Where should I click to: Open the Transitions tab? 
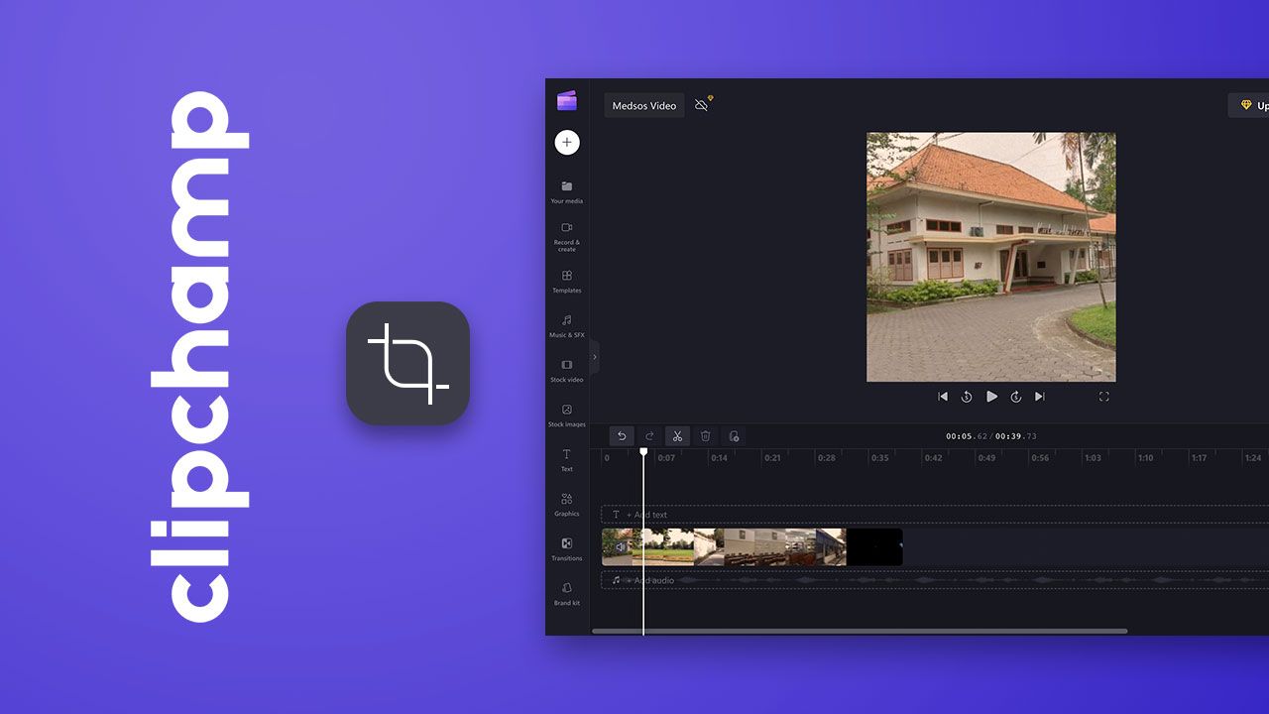pos(567,548)
